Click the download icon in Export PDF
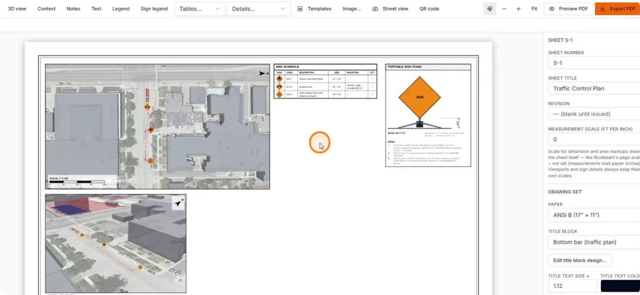The image size is (640, 295). point(603,9)
